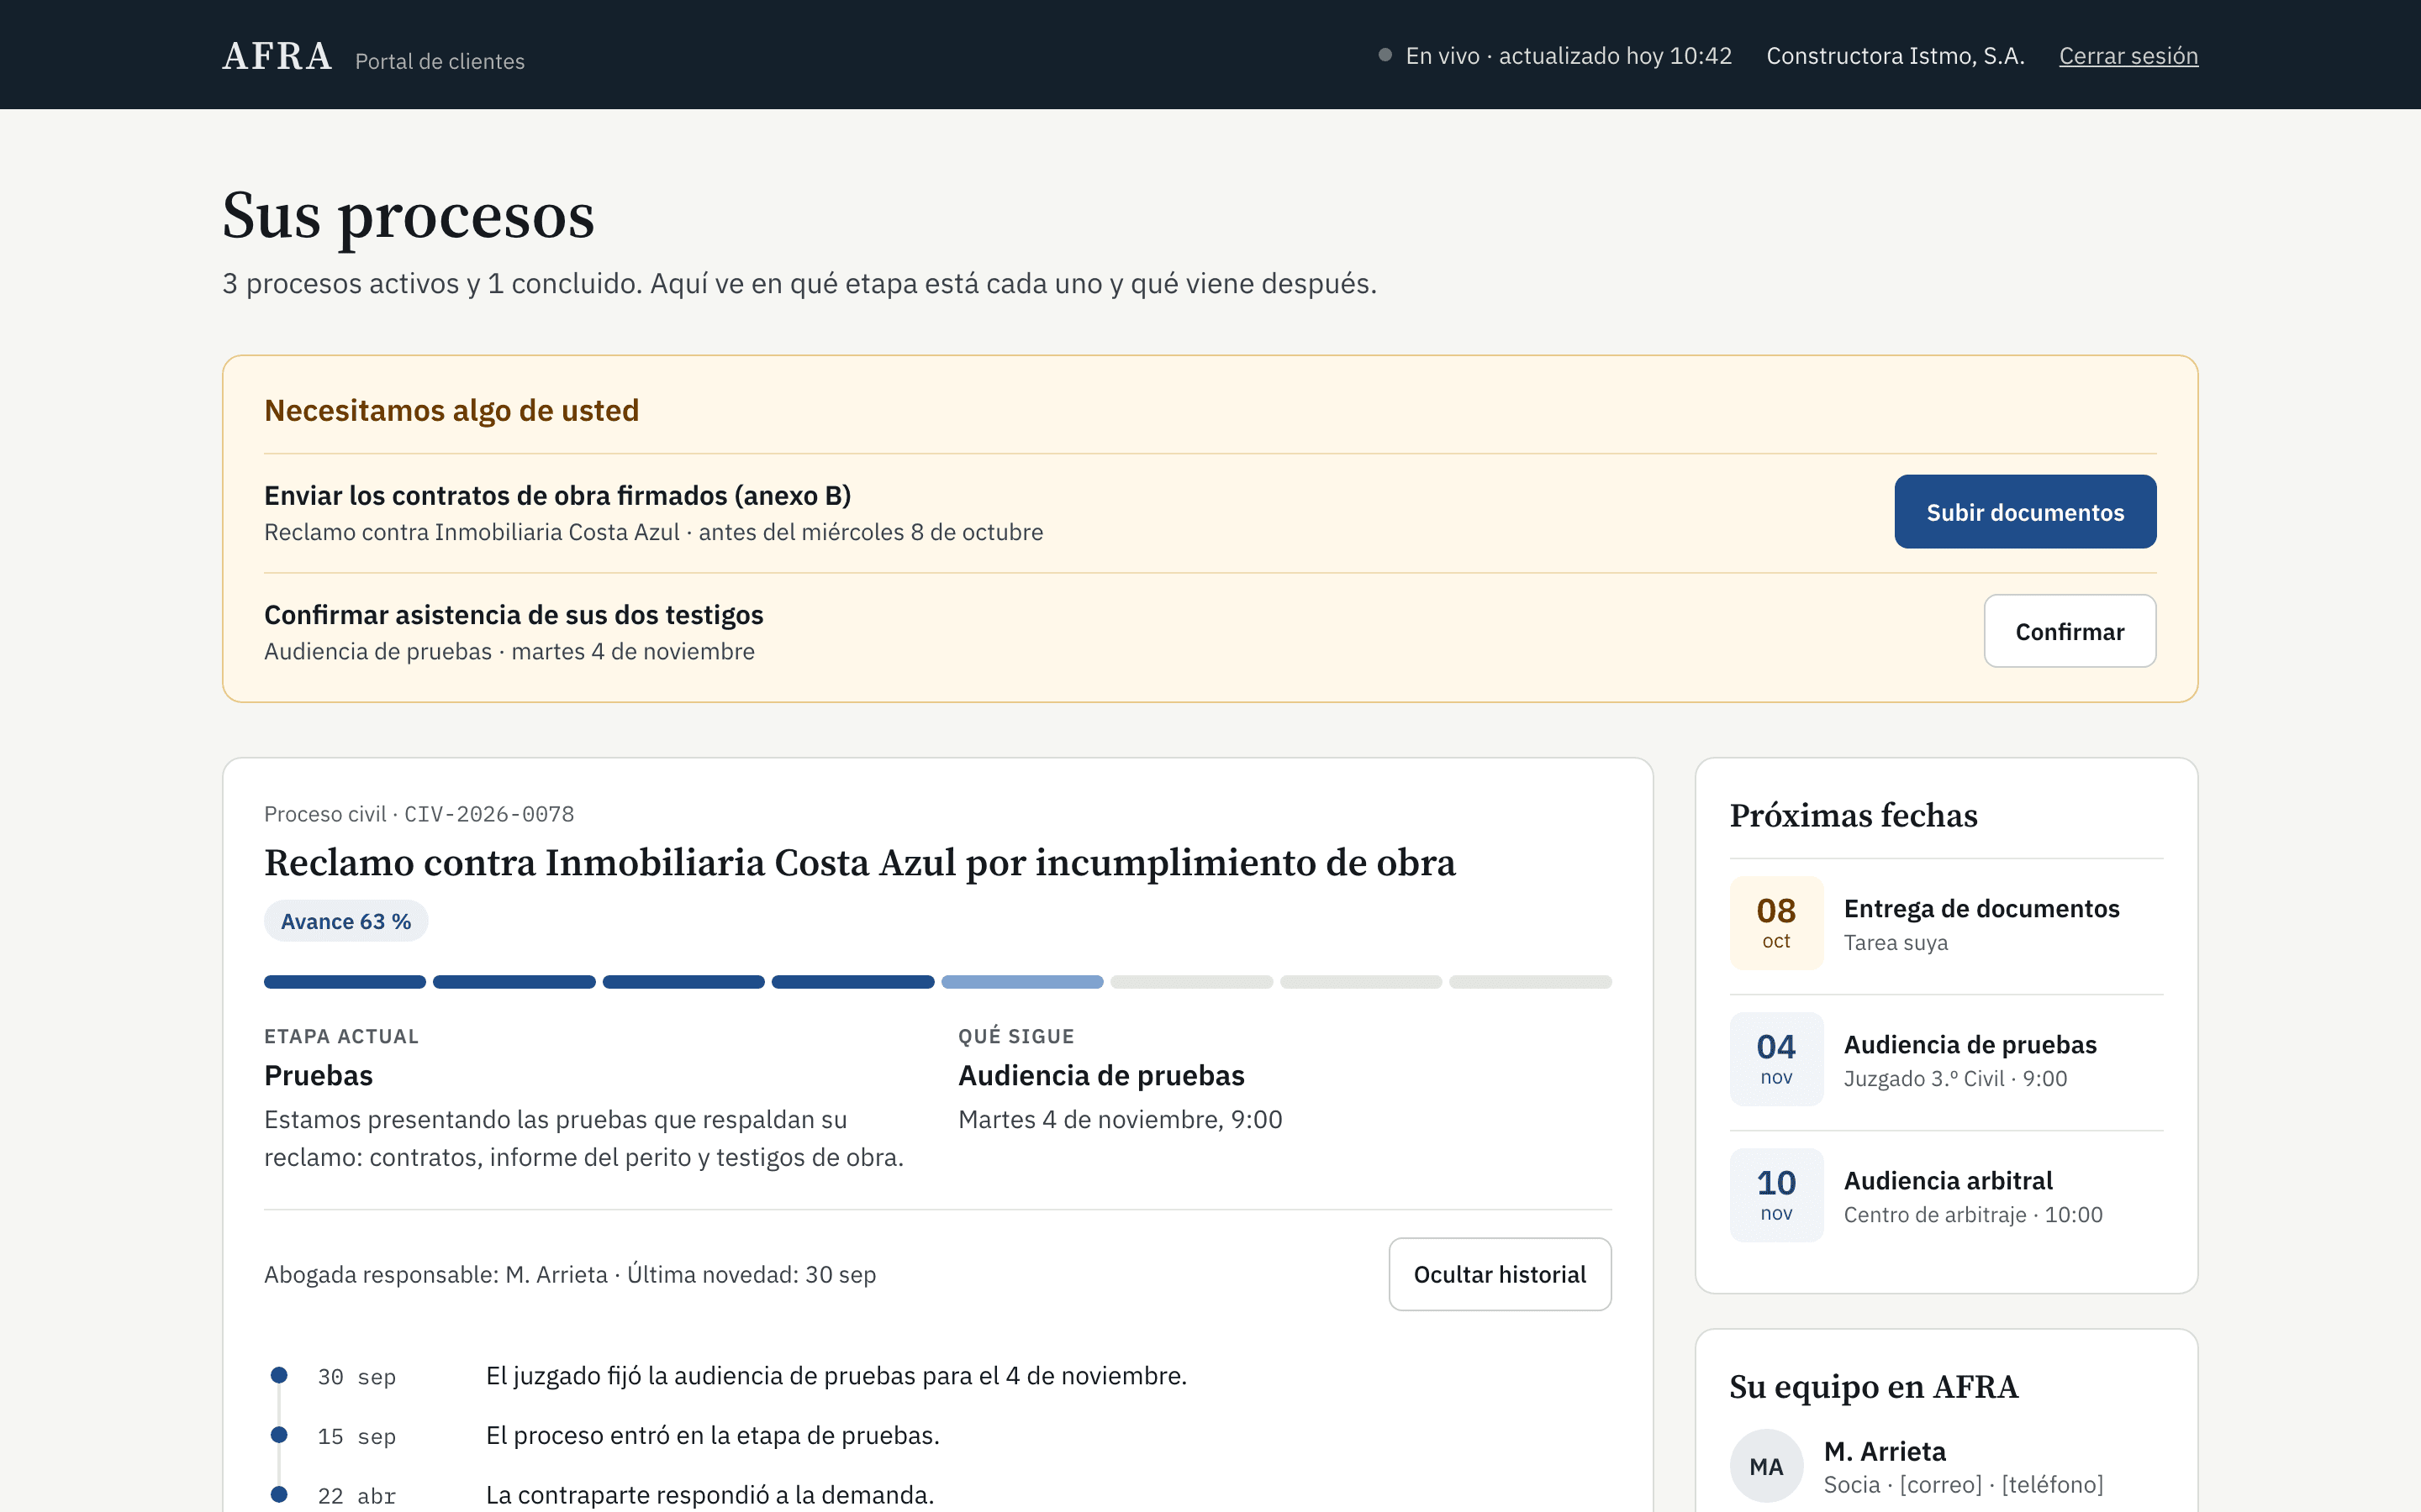Click the first dark blue progress segment
The height and width of the screenshot is (1512, 2421).
click(x=345, y=982)
